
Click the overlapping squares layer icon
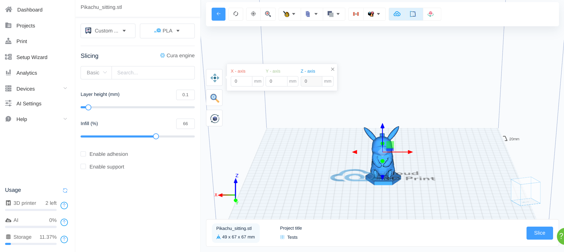click(330, 14)
